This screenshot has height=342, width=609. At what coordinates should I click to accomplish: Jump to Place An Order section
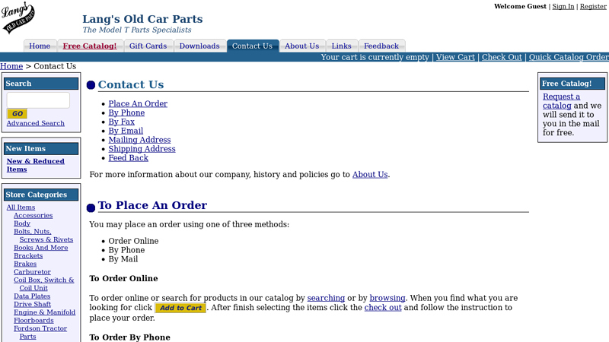138,103
